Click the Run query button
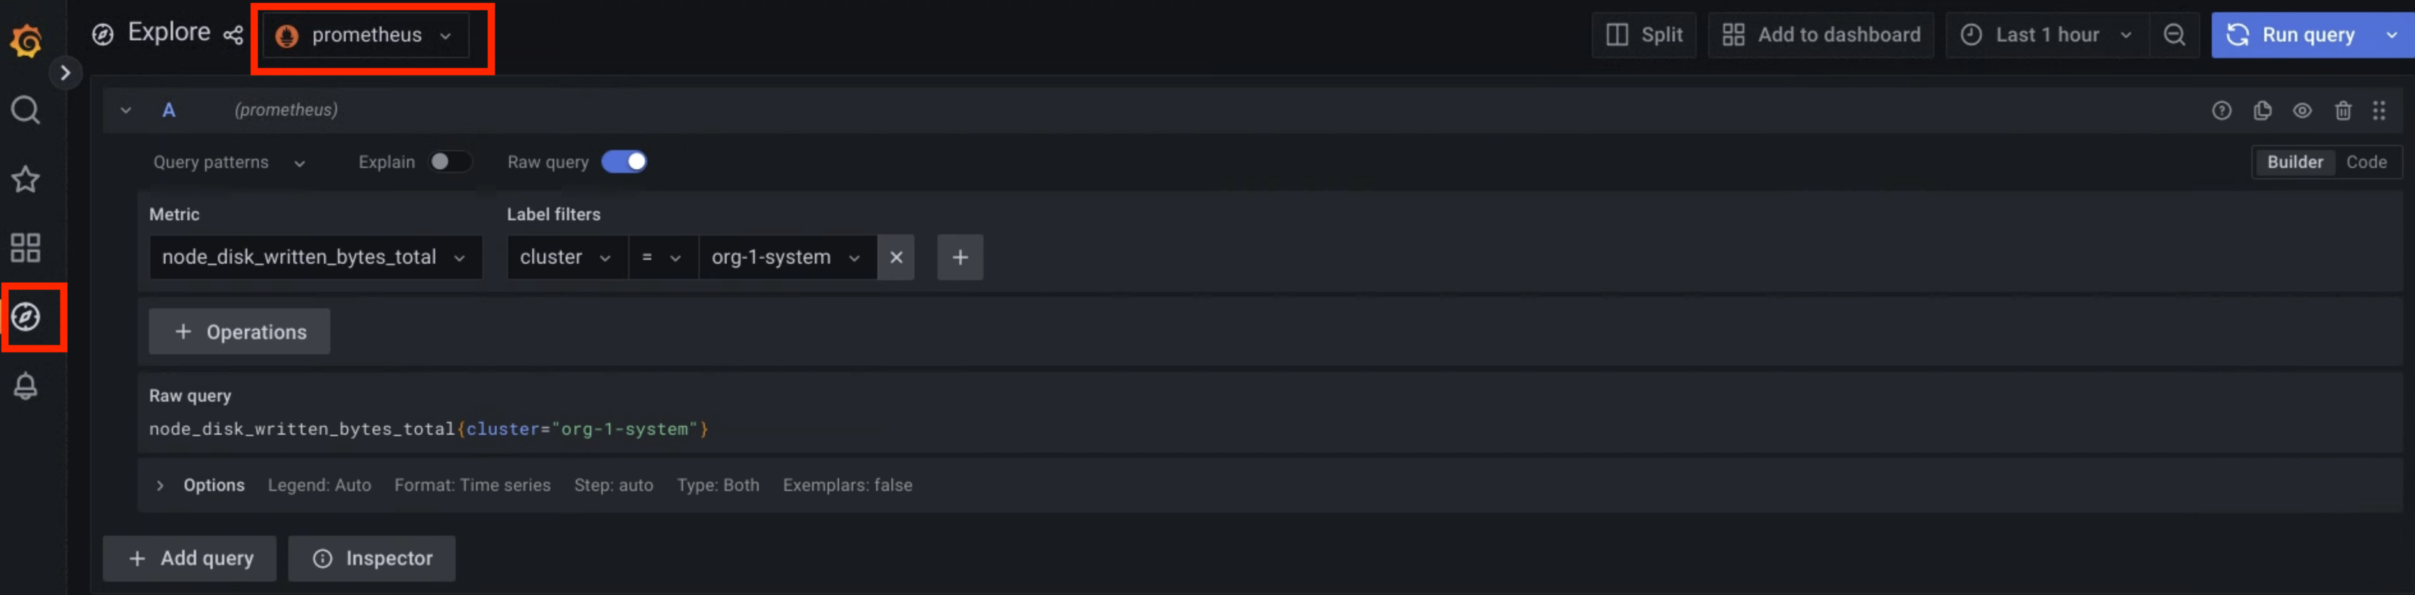The height and width of the screenshot is (595, 2415). pos(2303,34)
